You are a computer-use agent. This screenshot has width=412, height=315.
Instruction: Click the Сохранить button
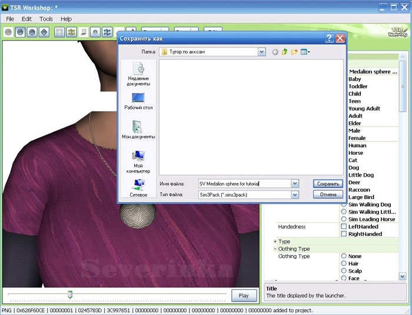tap(328, 183)
